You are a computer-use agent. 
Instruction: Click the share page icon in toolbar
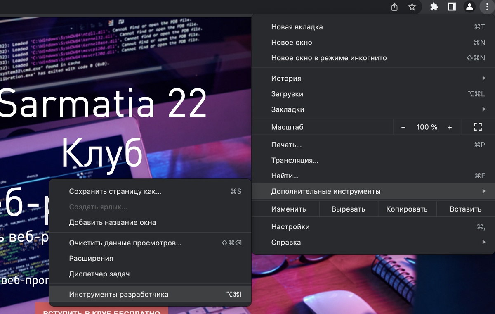(x=394, y=7)
